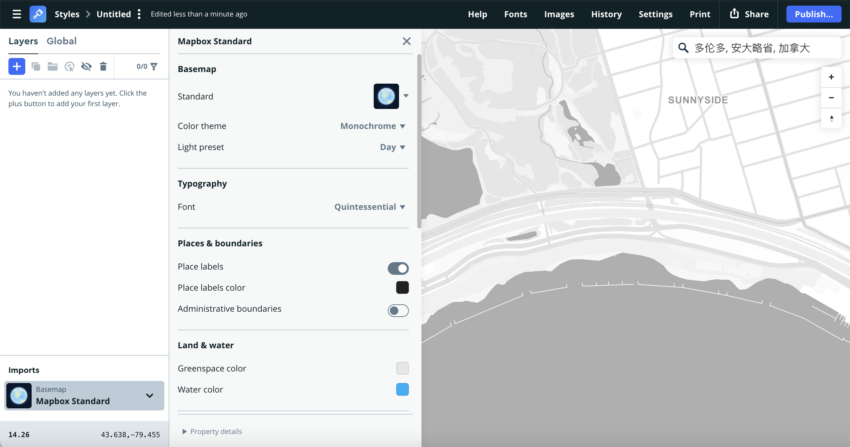Collapse the Mapbox Standard basemap in Imports
This screenshot has height=447, width=850.
[149, 396]
